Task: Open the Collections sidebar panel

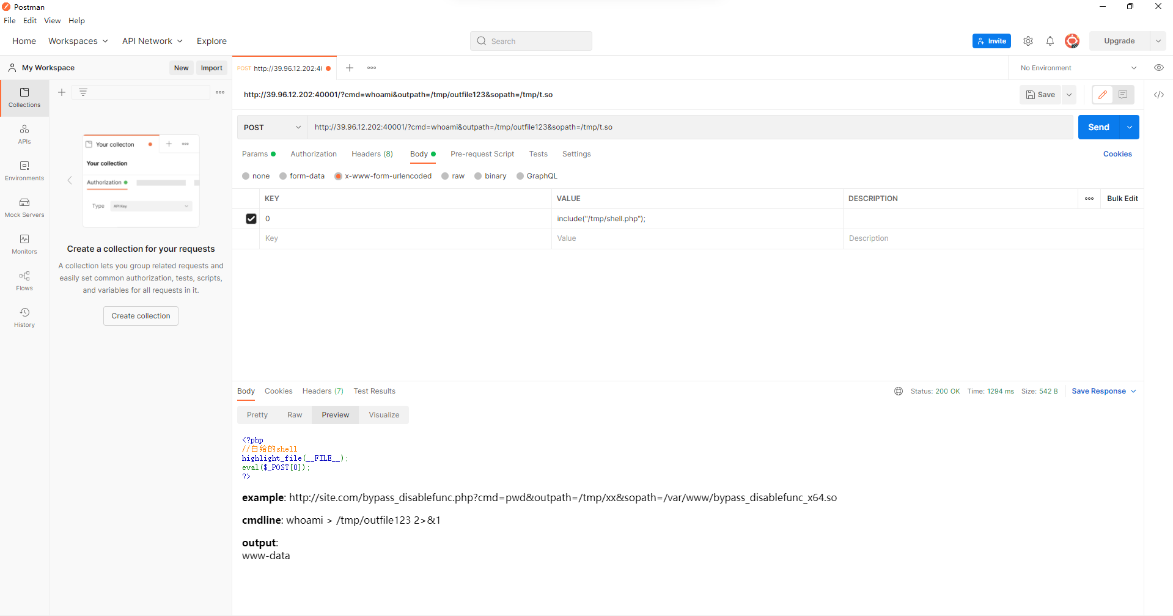Action: pyautogui.click(x=24, y=98)
